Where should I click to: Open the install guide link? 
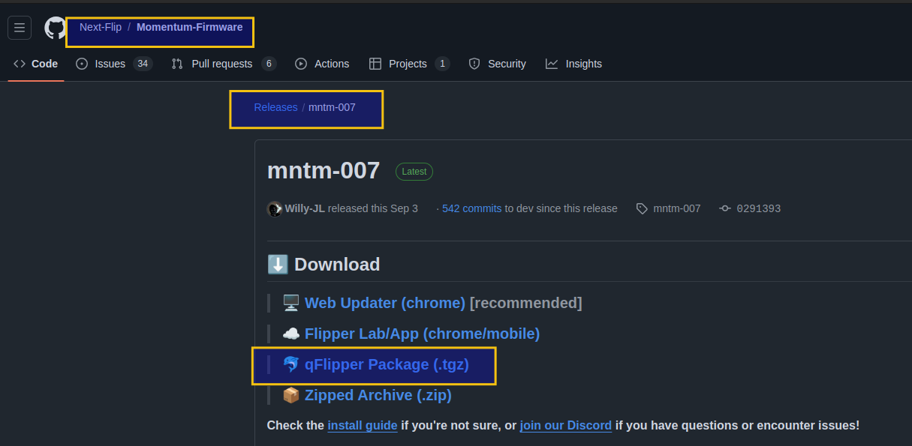tap(363, 425)
